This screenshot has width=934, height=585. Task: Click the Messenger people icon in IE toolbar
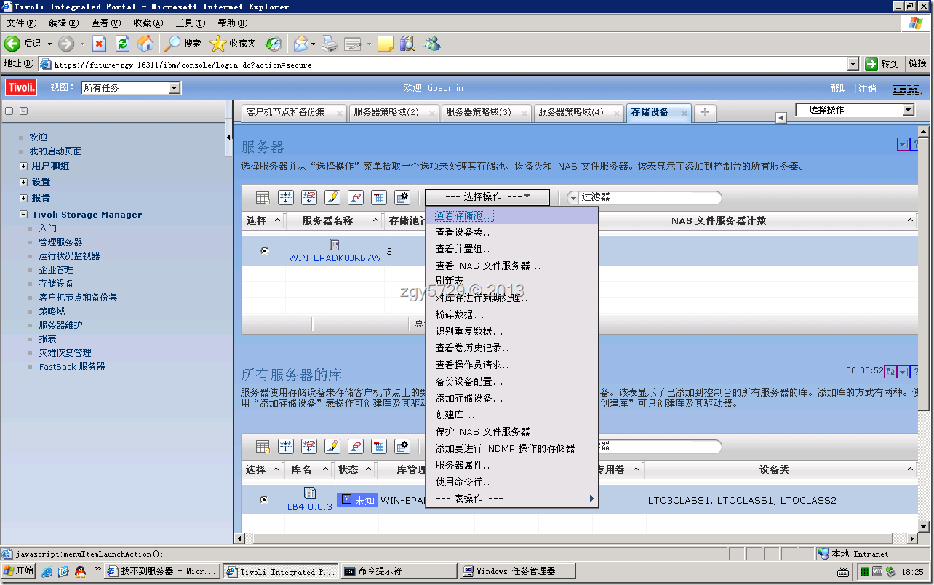click(x=432, y=44)
